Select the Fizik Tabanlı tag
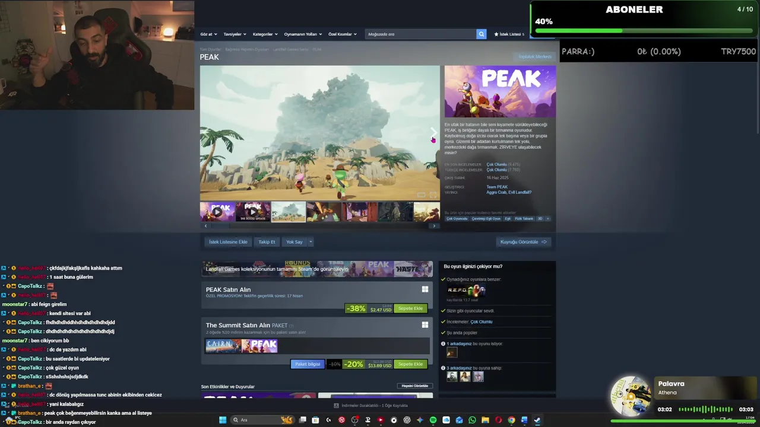 524,218
